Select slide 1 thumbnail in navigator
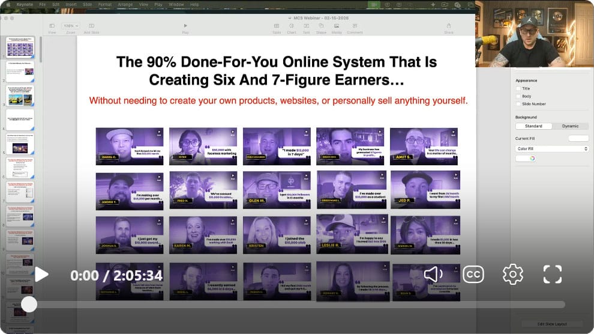The width and height of the screenshot is (594, 334). (x=20, y=47)
